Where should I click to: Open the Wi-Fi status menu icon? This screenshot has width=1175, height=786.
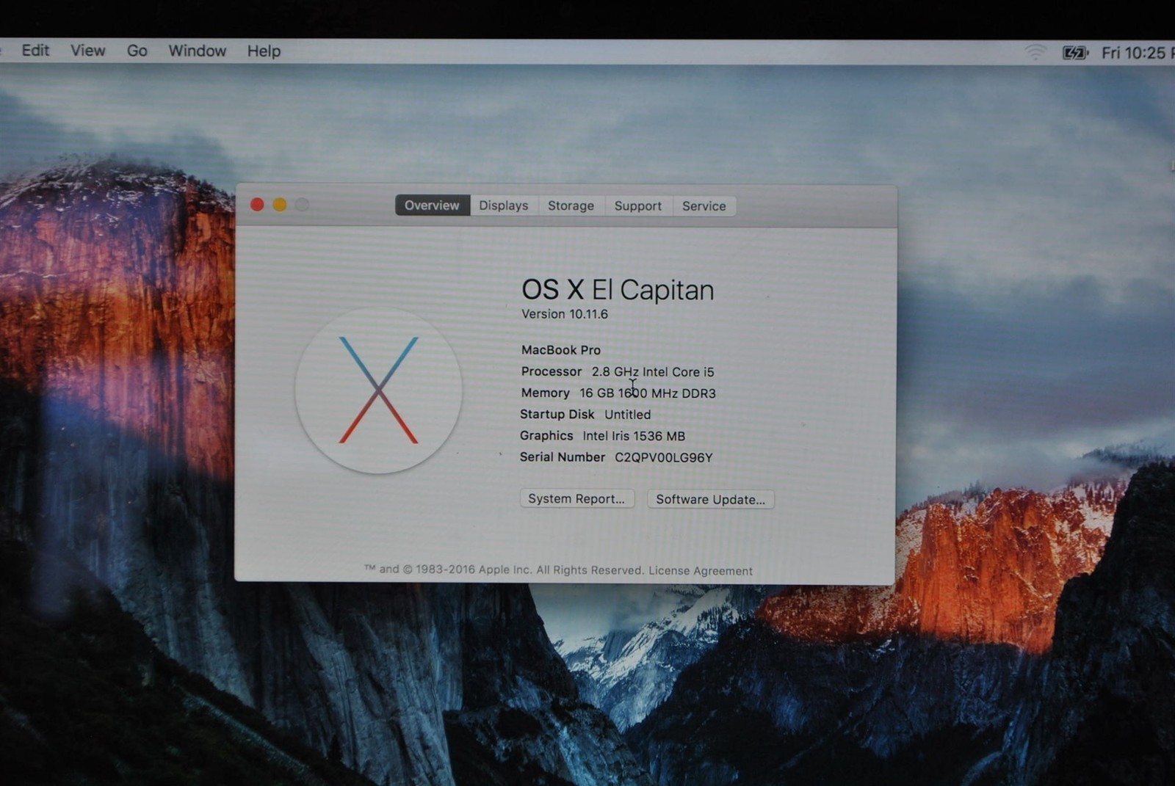(1035, 52)
